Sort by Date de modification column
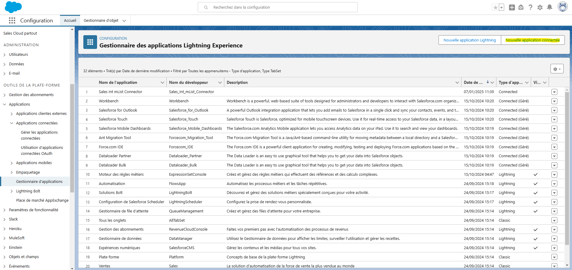The width and height of the screenshot is (572, 270). coord(473,83)
